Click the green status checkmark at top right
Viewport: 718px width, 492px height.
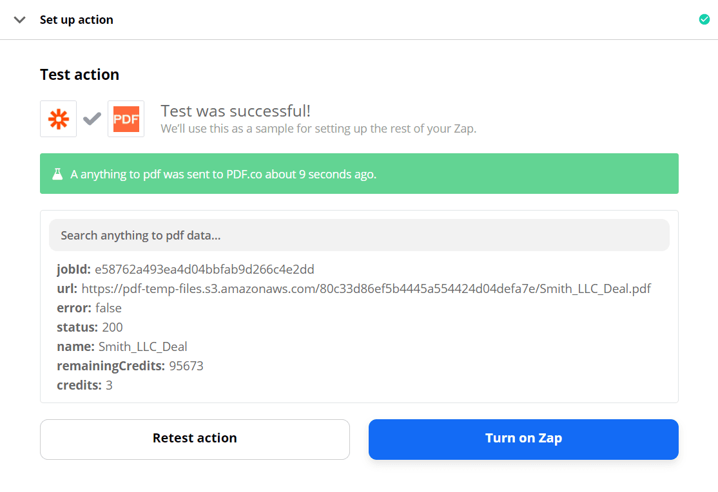point(704,19)
